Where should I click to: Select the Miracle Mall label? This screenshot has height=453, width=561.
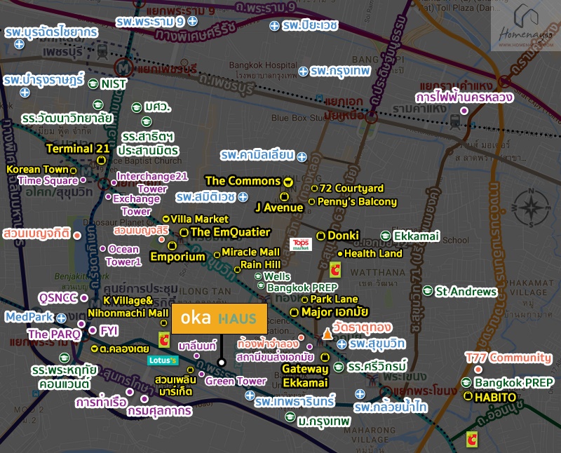click(x=251, y=252)
